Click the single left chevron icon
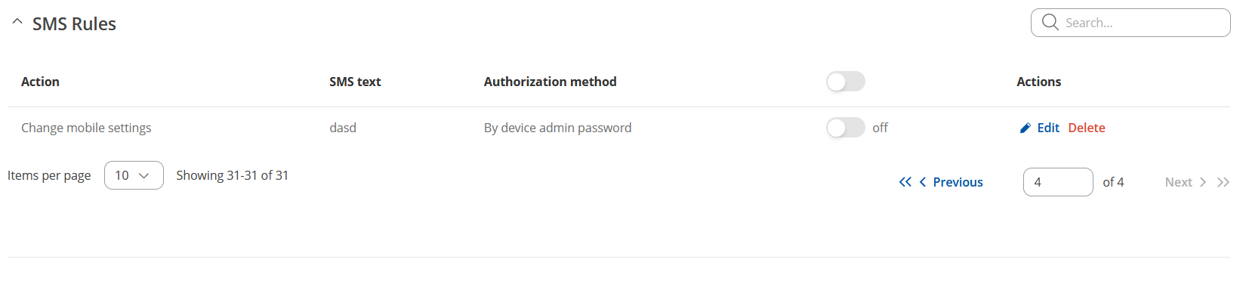This screenshot has height=281, width=1246. pos(923,182)
